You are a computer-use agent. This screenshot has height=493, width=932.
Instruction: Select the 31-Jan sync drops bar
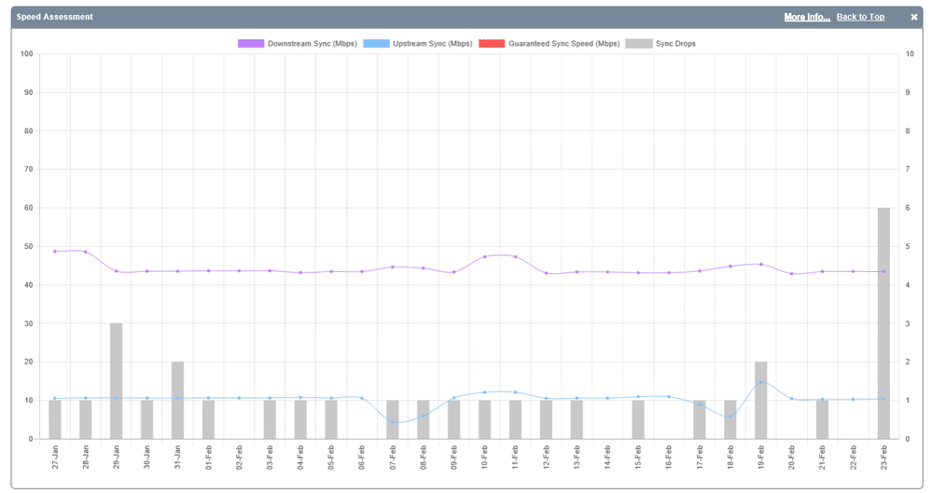pos(177,400)
